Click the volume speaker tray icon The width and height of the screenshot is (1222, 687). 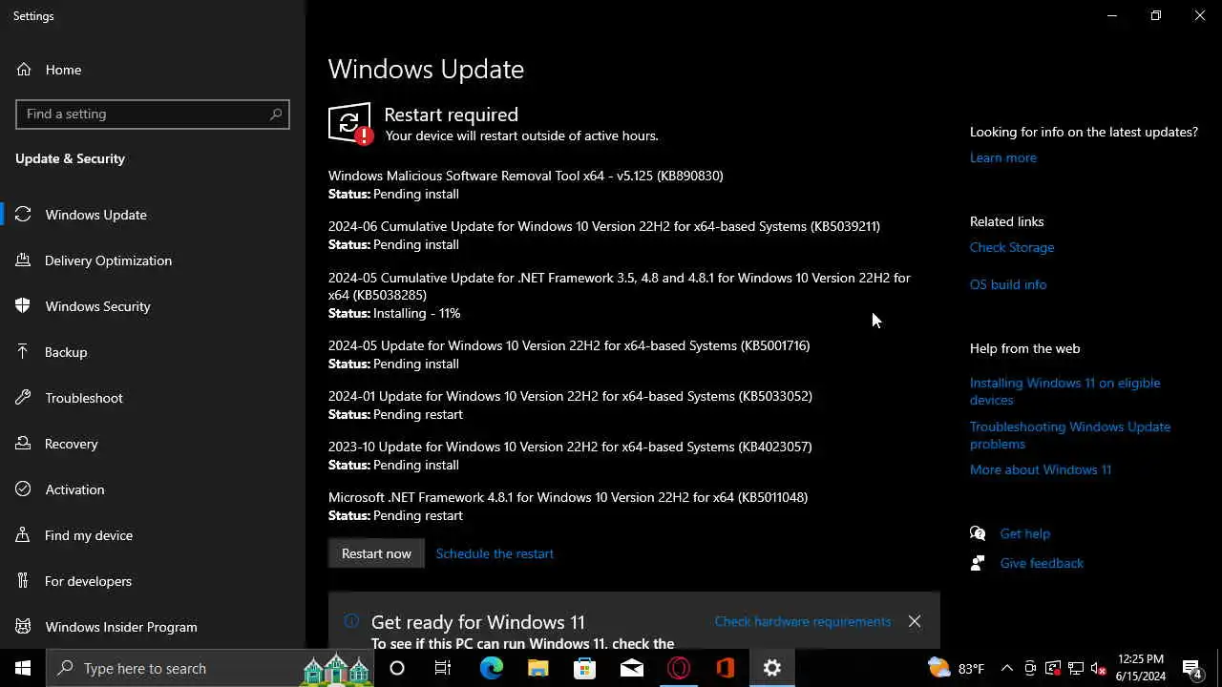pos(1098,668)
